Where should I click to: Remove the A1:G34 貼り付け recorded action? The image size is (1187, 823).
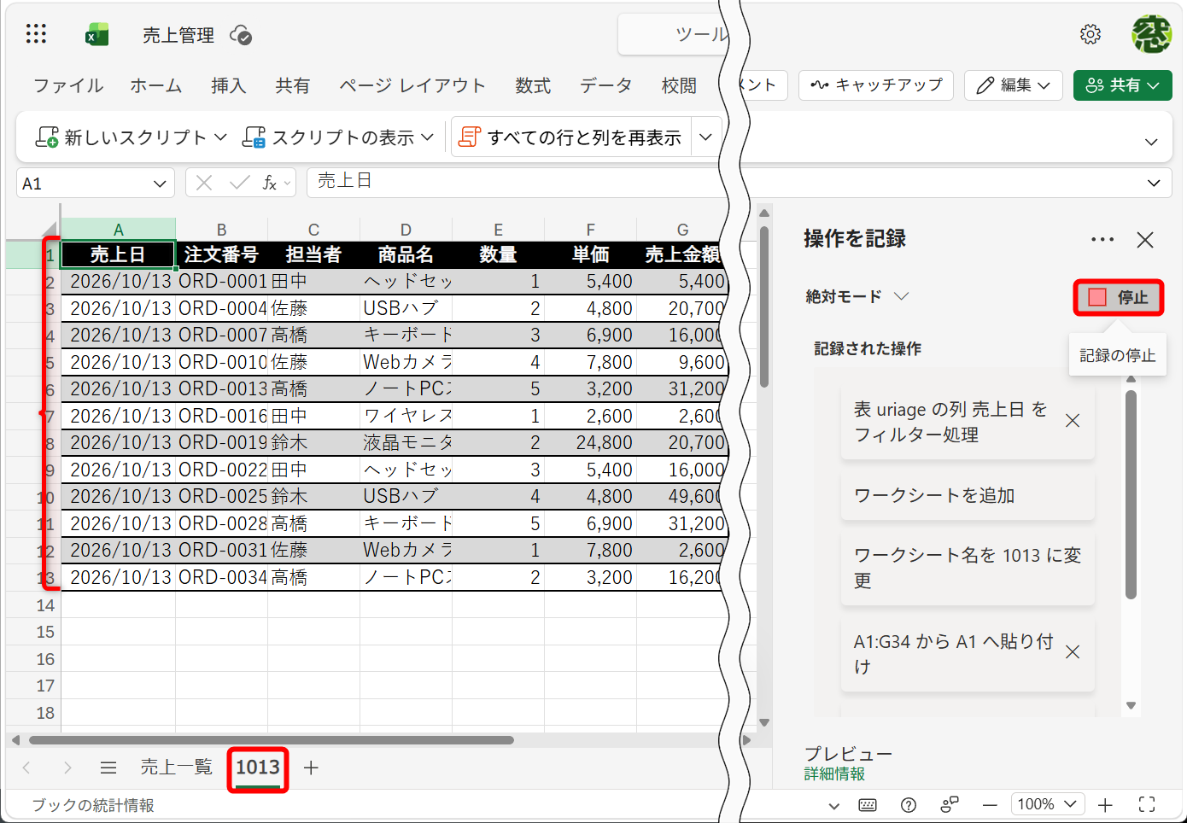pos(1073,652)
